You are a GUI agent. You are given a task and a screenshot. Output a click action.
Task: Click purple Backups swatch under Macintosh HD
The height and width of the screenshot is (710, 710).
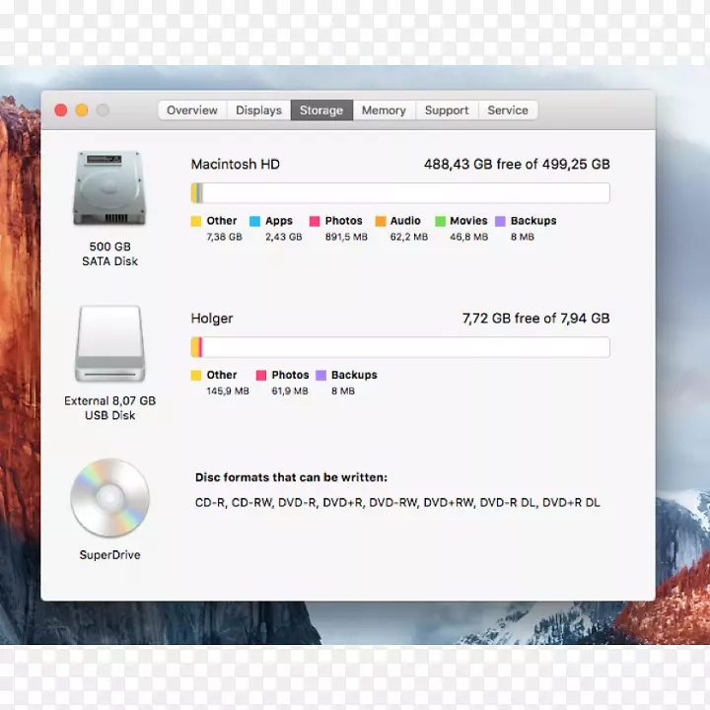click(500, 221)
